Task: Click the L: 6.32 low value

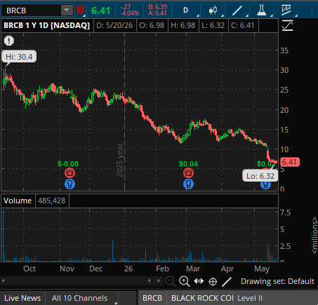Action: 213,25
